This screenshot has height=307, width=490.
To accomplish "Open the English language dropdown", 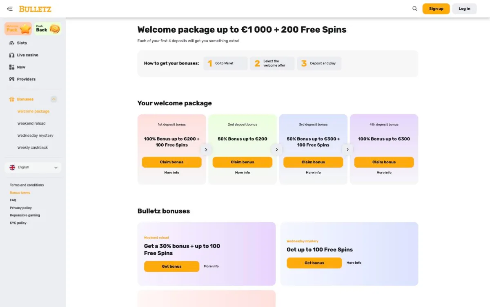I will tap(33, 167).
